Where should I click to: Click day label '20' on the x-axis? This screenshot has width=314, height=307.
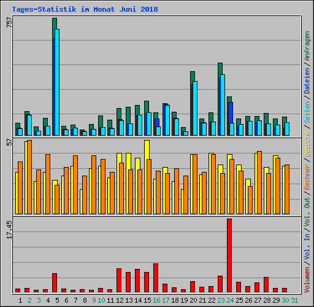(193, 300)
